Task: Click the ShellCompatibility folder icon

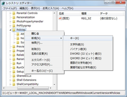Action: point(14,84)
